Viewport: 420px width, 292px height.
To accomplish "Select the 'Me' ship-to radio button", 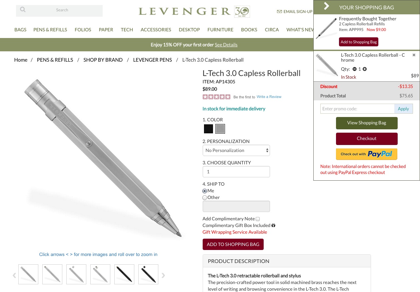I will [x=205, y=191].
